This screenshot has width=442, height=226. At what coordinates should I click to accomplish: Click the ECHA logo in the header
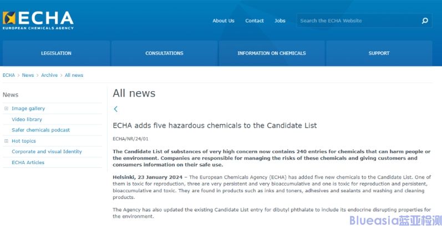tap(38, 20)
